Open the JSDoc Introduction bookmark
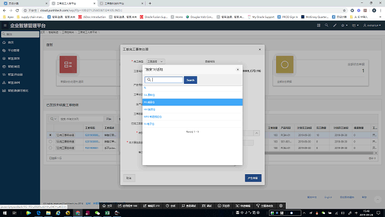Viewport: 385px width, 217px height. pyautogui.click(x=92, y=17)
